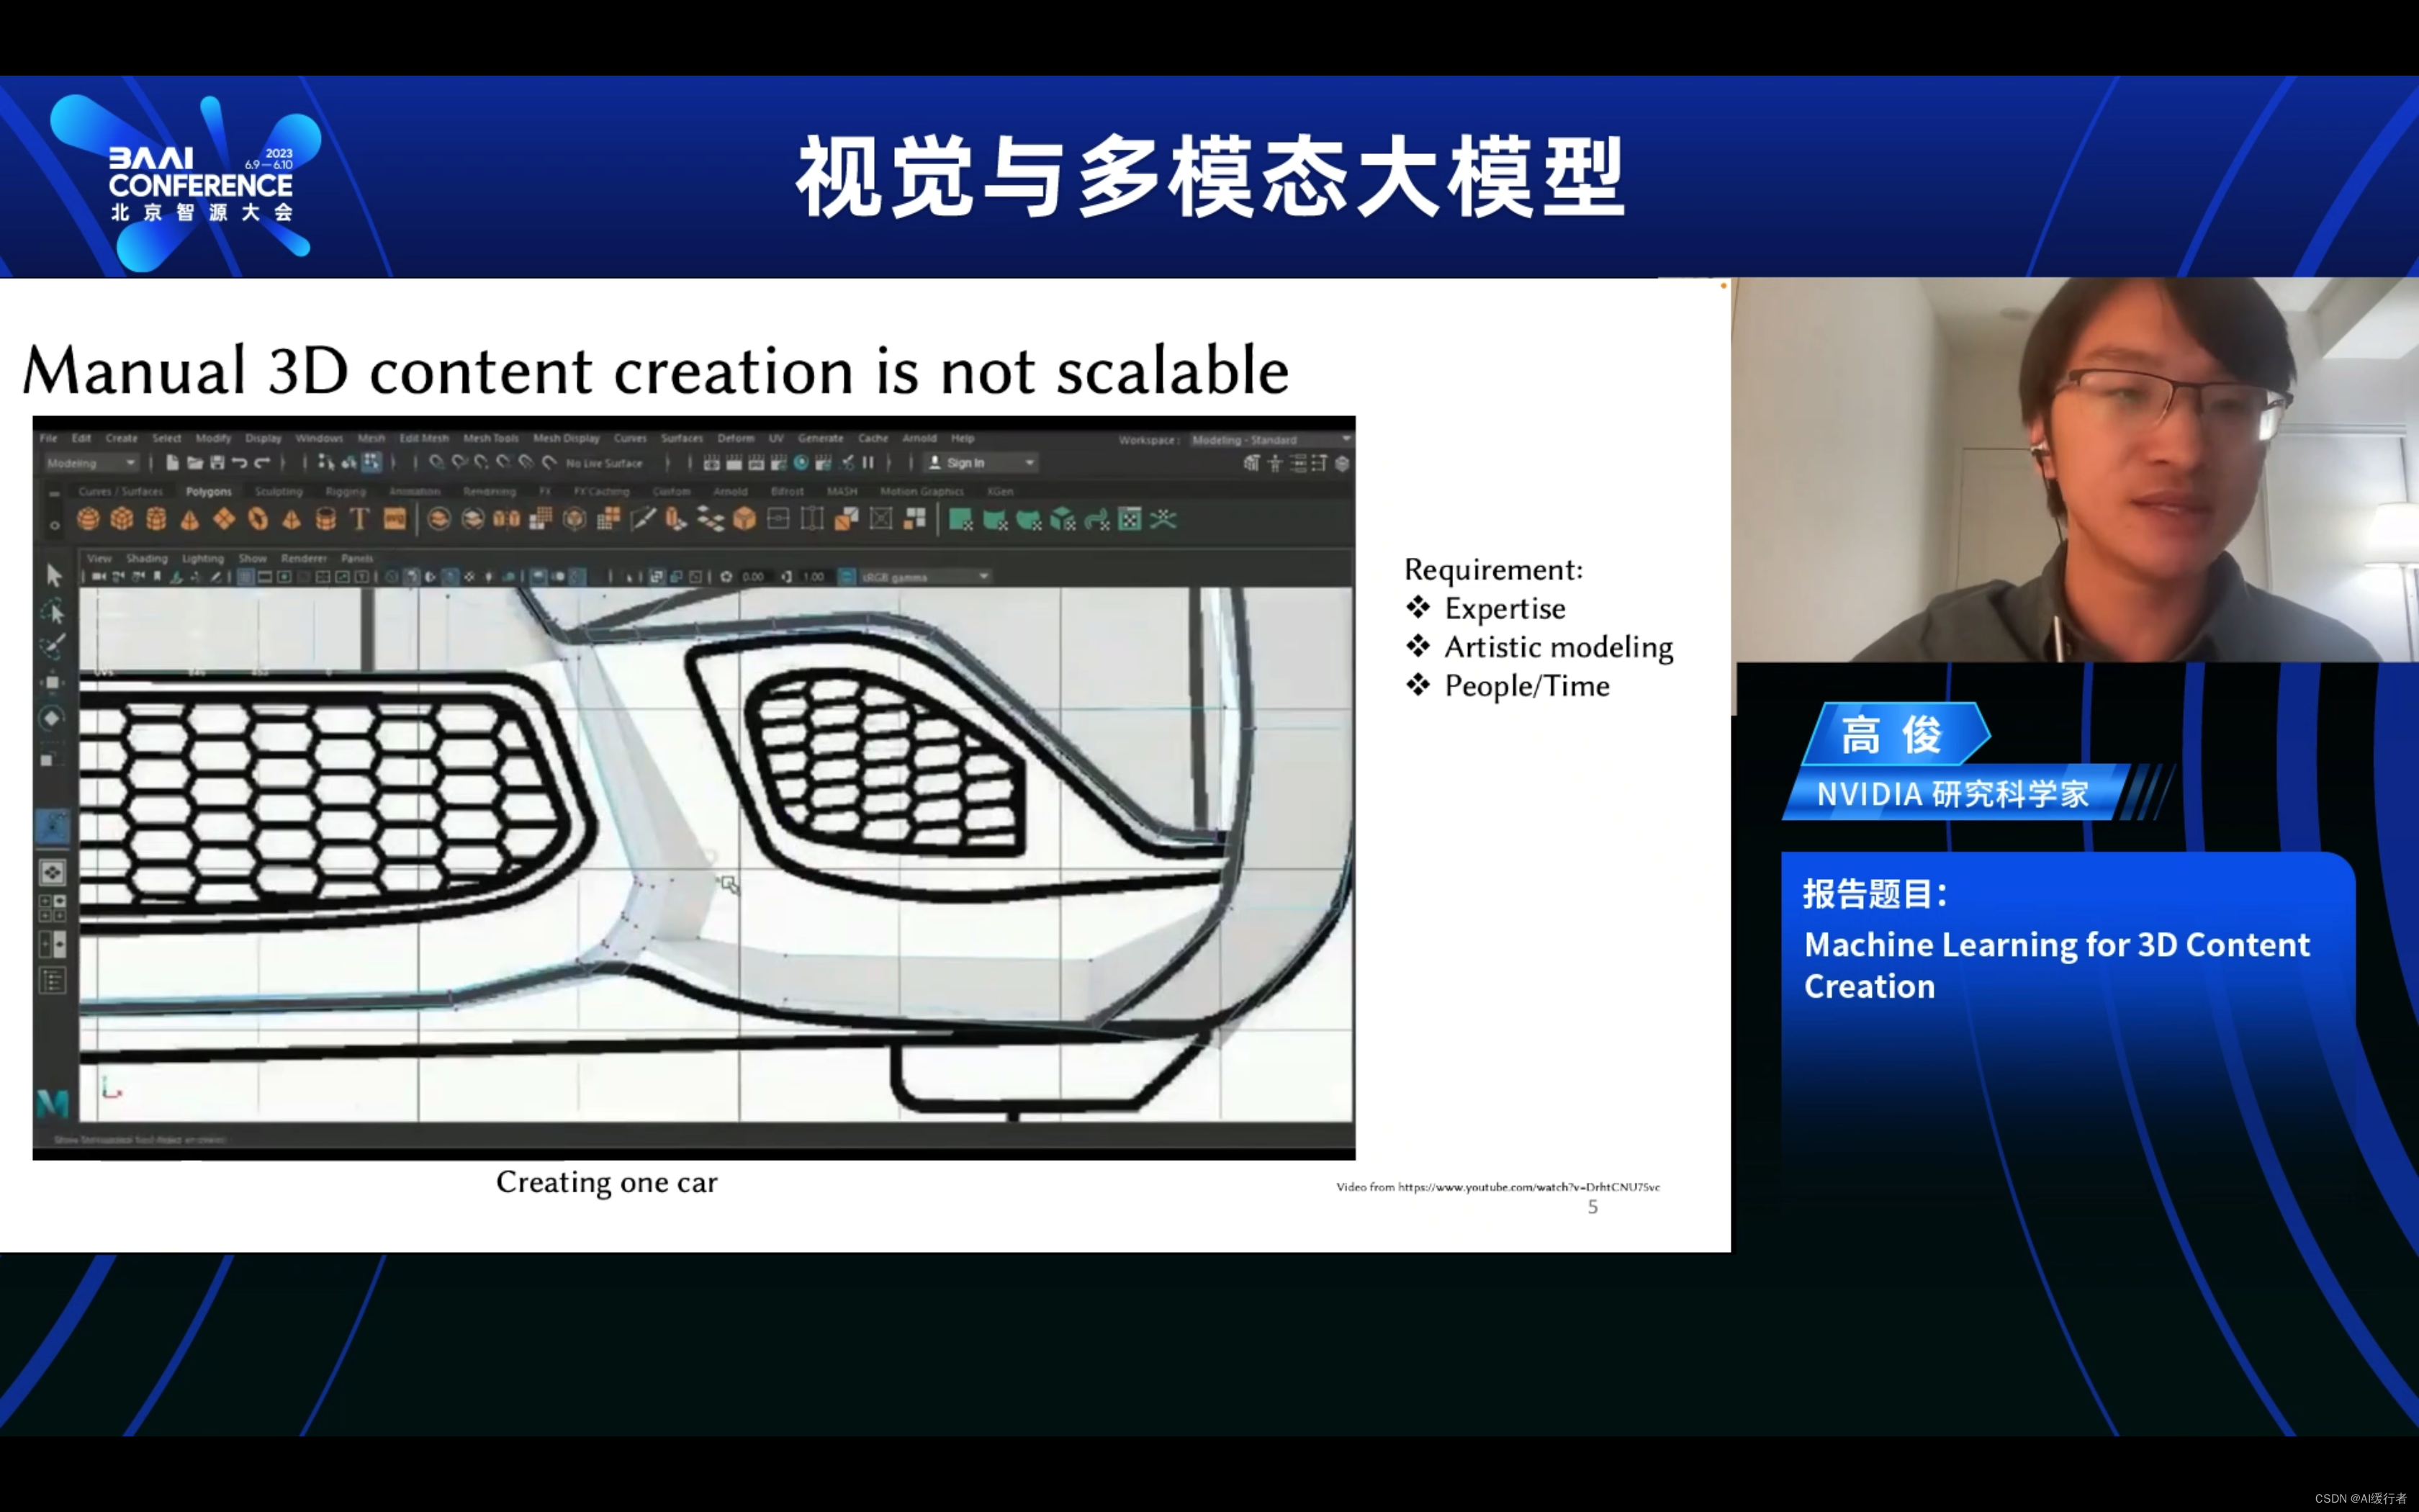Open the Workspace Modeling - Standard dropdown

[1271, 440]
